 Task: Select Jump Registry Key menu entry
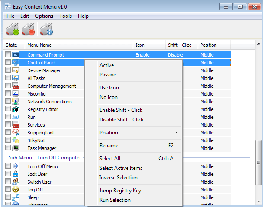(120, 191)
